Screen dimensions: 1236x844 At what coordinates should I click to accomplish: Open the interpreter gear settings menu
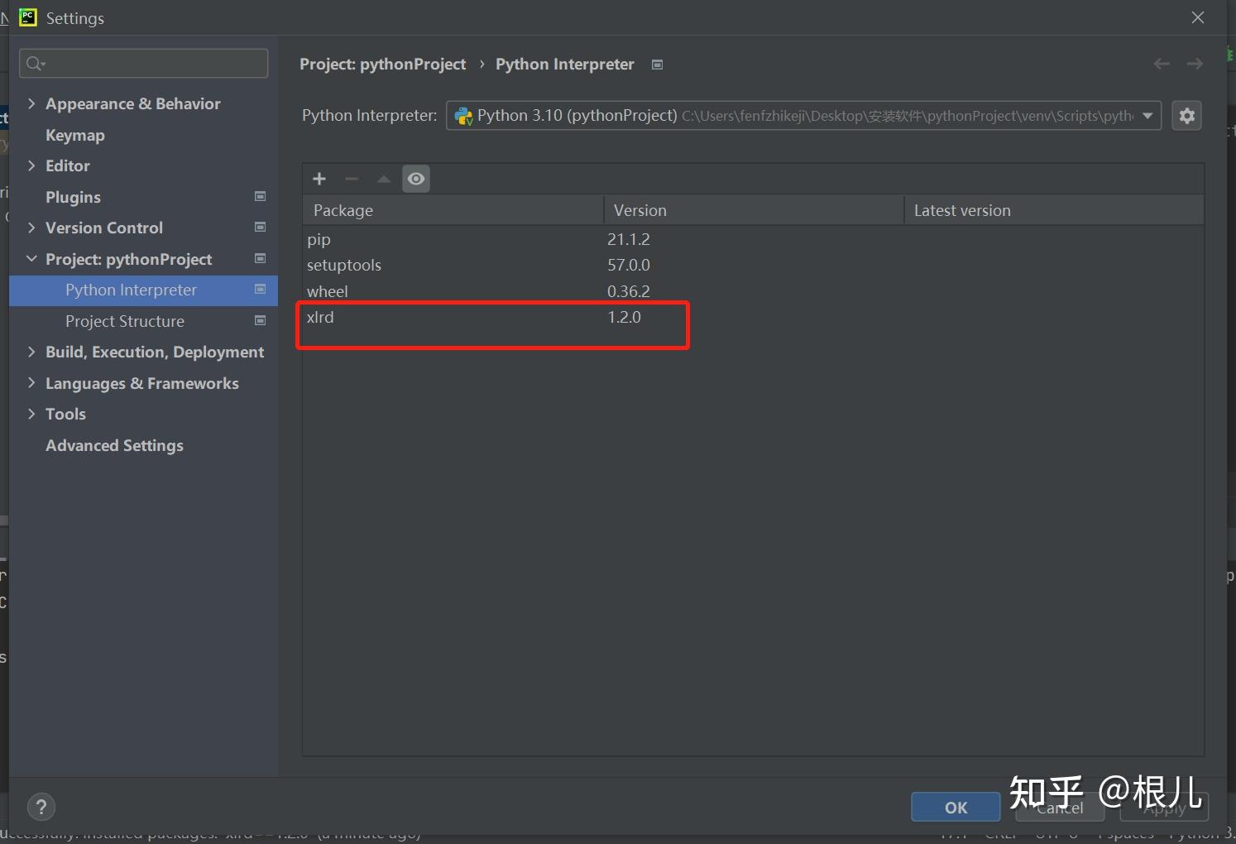coord(1186,116)
